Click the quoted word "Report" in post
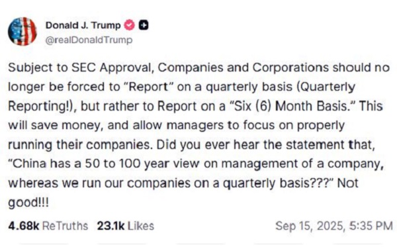397x247 pixels. [x=148, y=87]
